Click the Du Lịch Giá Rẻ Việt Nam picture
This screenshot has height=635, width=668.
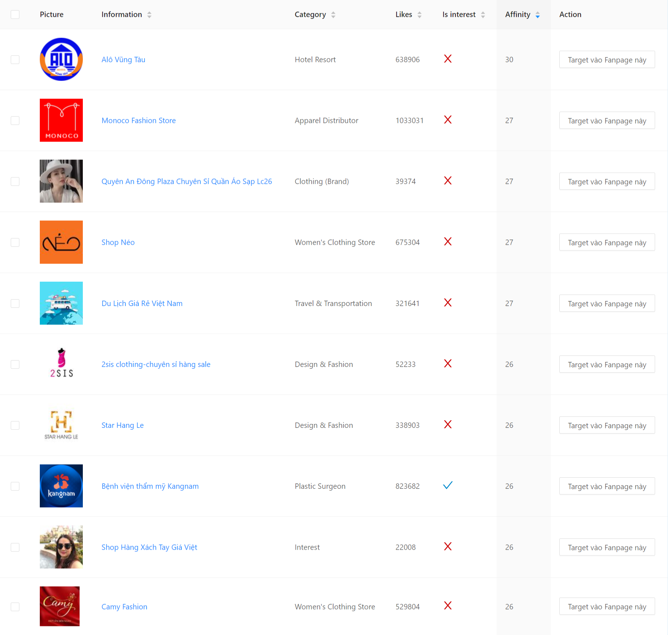click(61, 303)
